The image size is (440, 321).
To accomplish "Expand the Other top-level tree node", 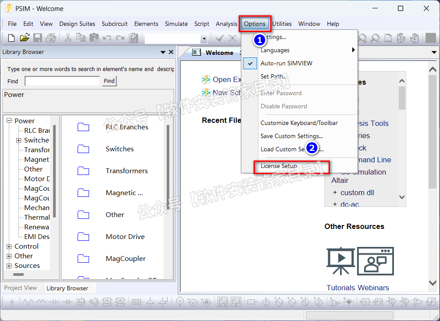I will (9, 256).
